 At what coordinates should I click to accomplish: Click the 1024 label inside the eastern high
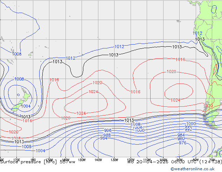pyautogui.click(x=175, y=100)
